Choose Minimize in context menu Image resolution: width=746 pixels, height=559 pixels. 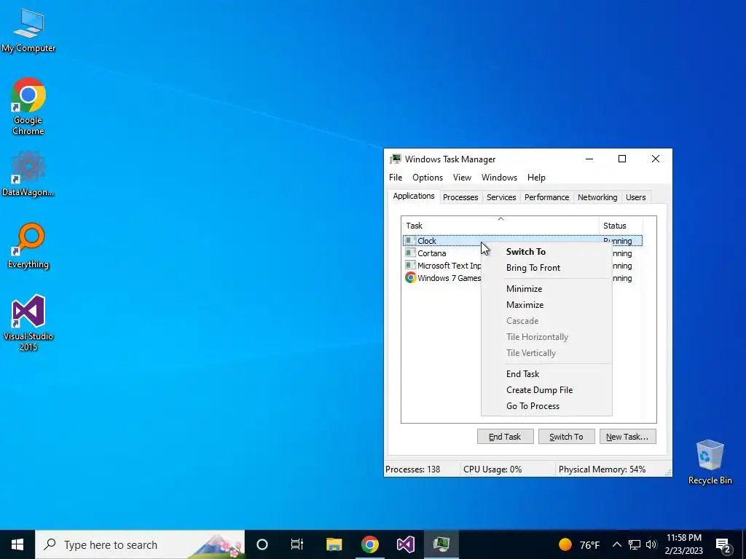click(x=546, y=289)
